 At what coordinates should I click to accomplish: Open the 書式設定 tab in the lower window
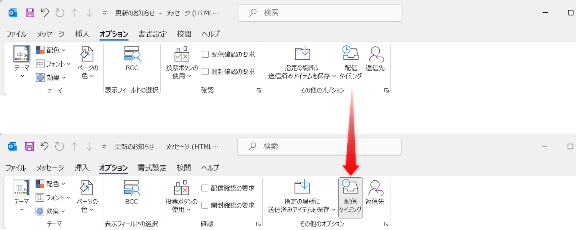tap(152, 168)
